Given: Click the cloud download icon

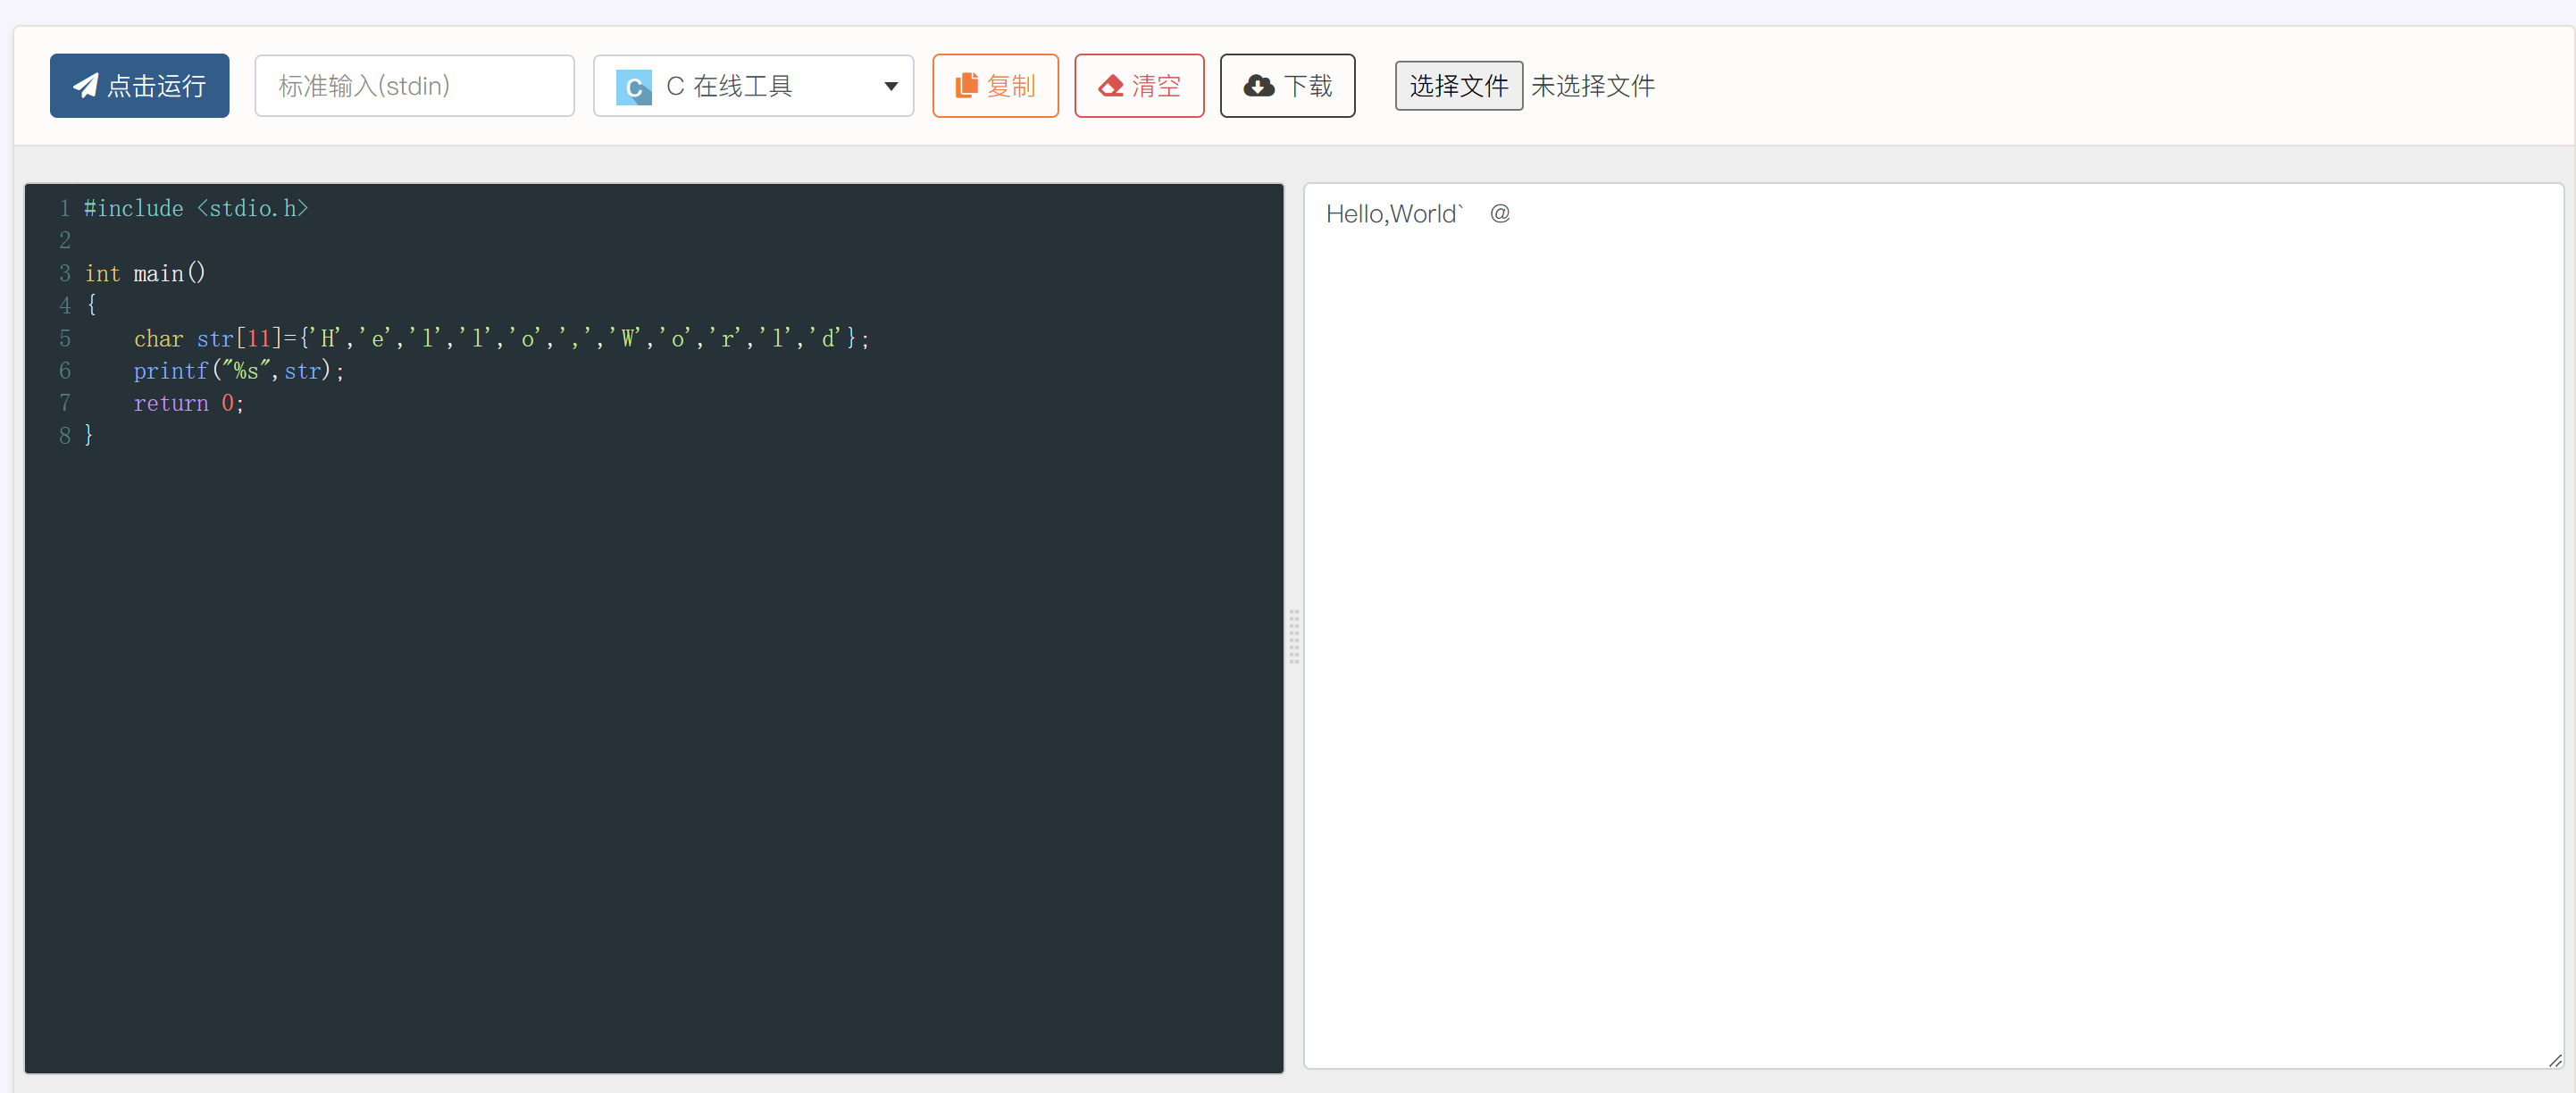Looking at the screenshot, I should [1258, 86].
